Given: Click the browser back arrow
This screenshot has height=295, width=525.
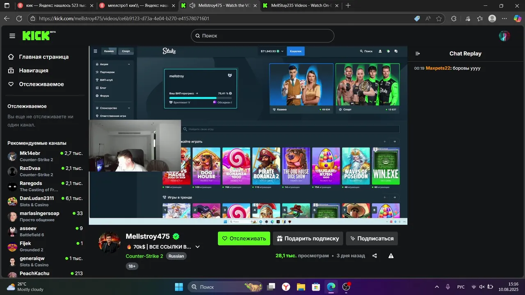Looking at the screenshot, I should tap(7, 18).
